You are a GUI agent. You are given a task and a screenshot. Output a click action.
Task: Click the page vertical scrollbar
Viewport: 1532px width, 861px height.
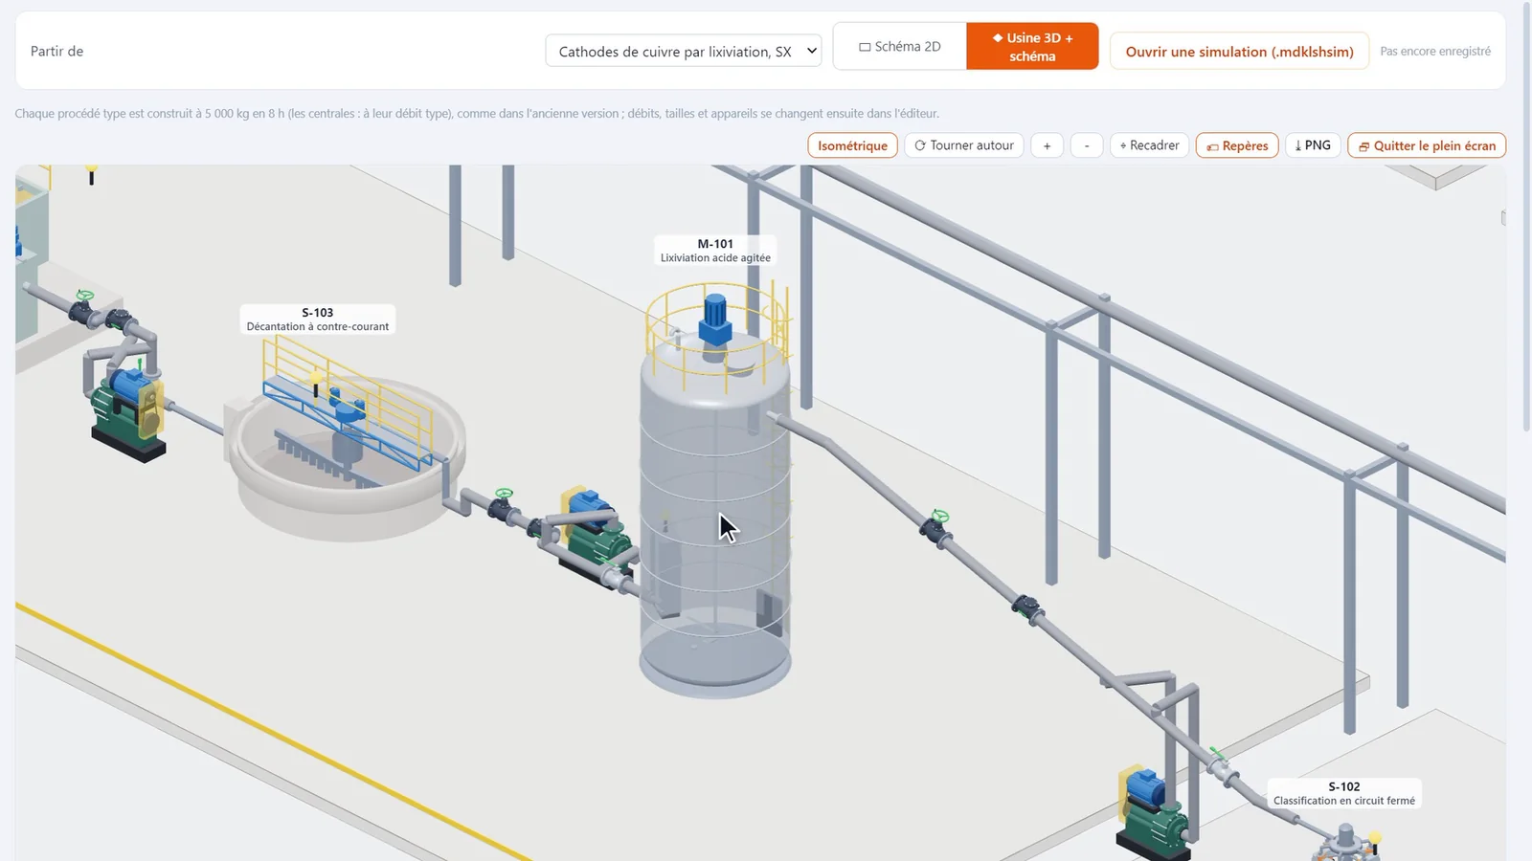coord(1527,215)
